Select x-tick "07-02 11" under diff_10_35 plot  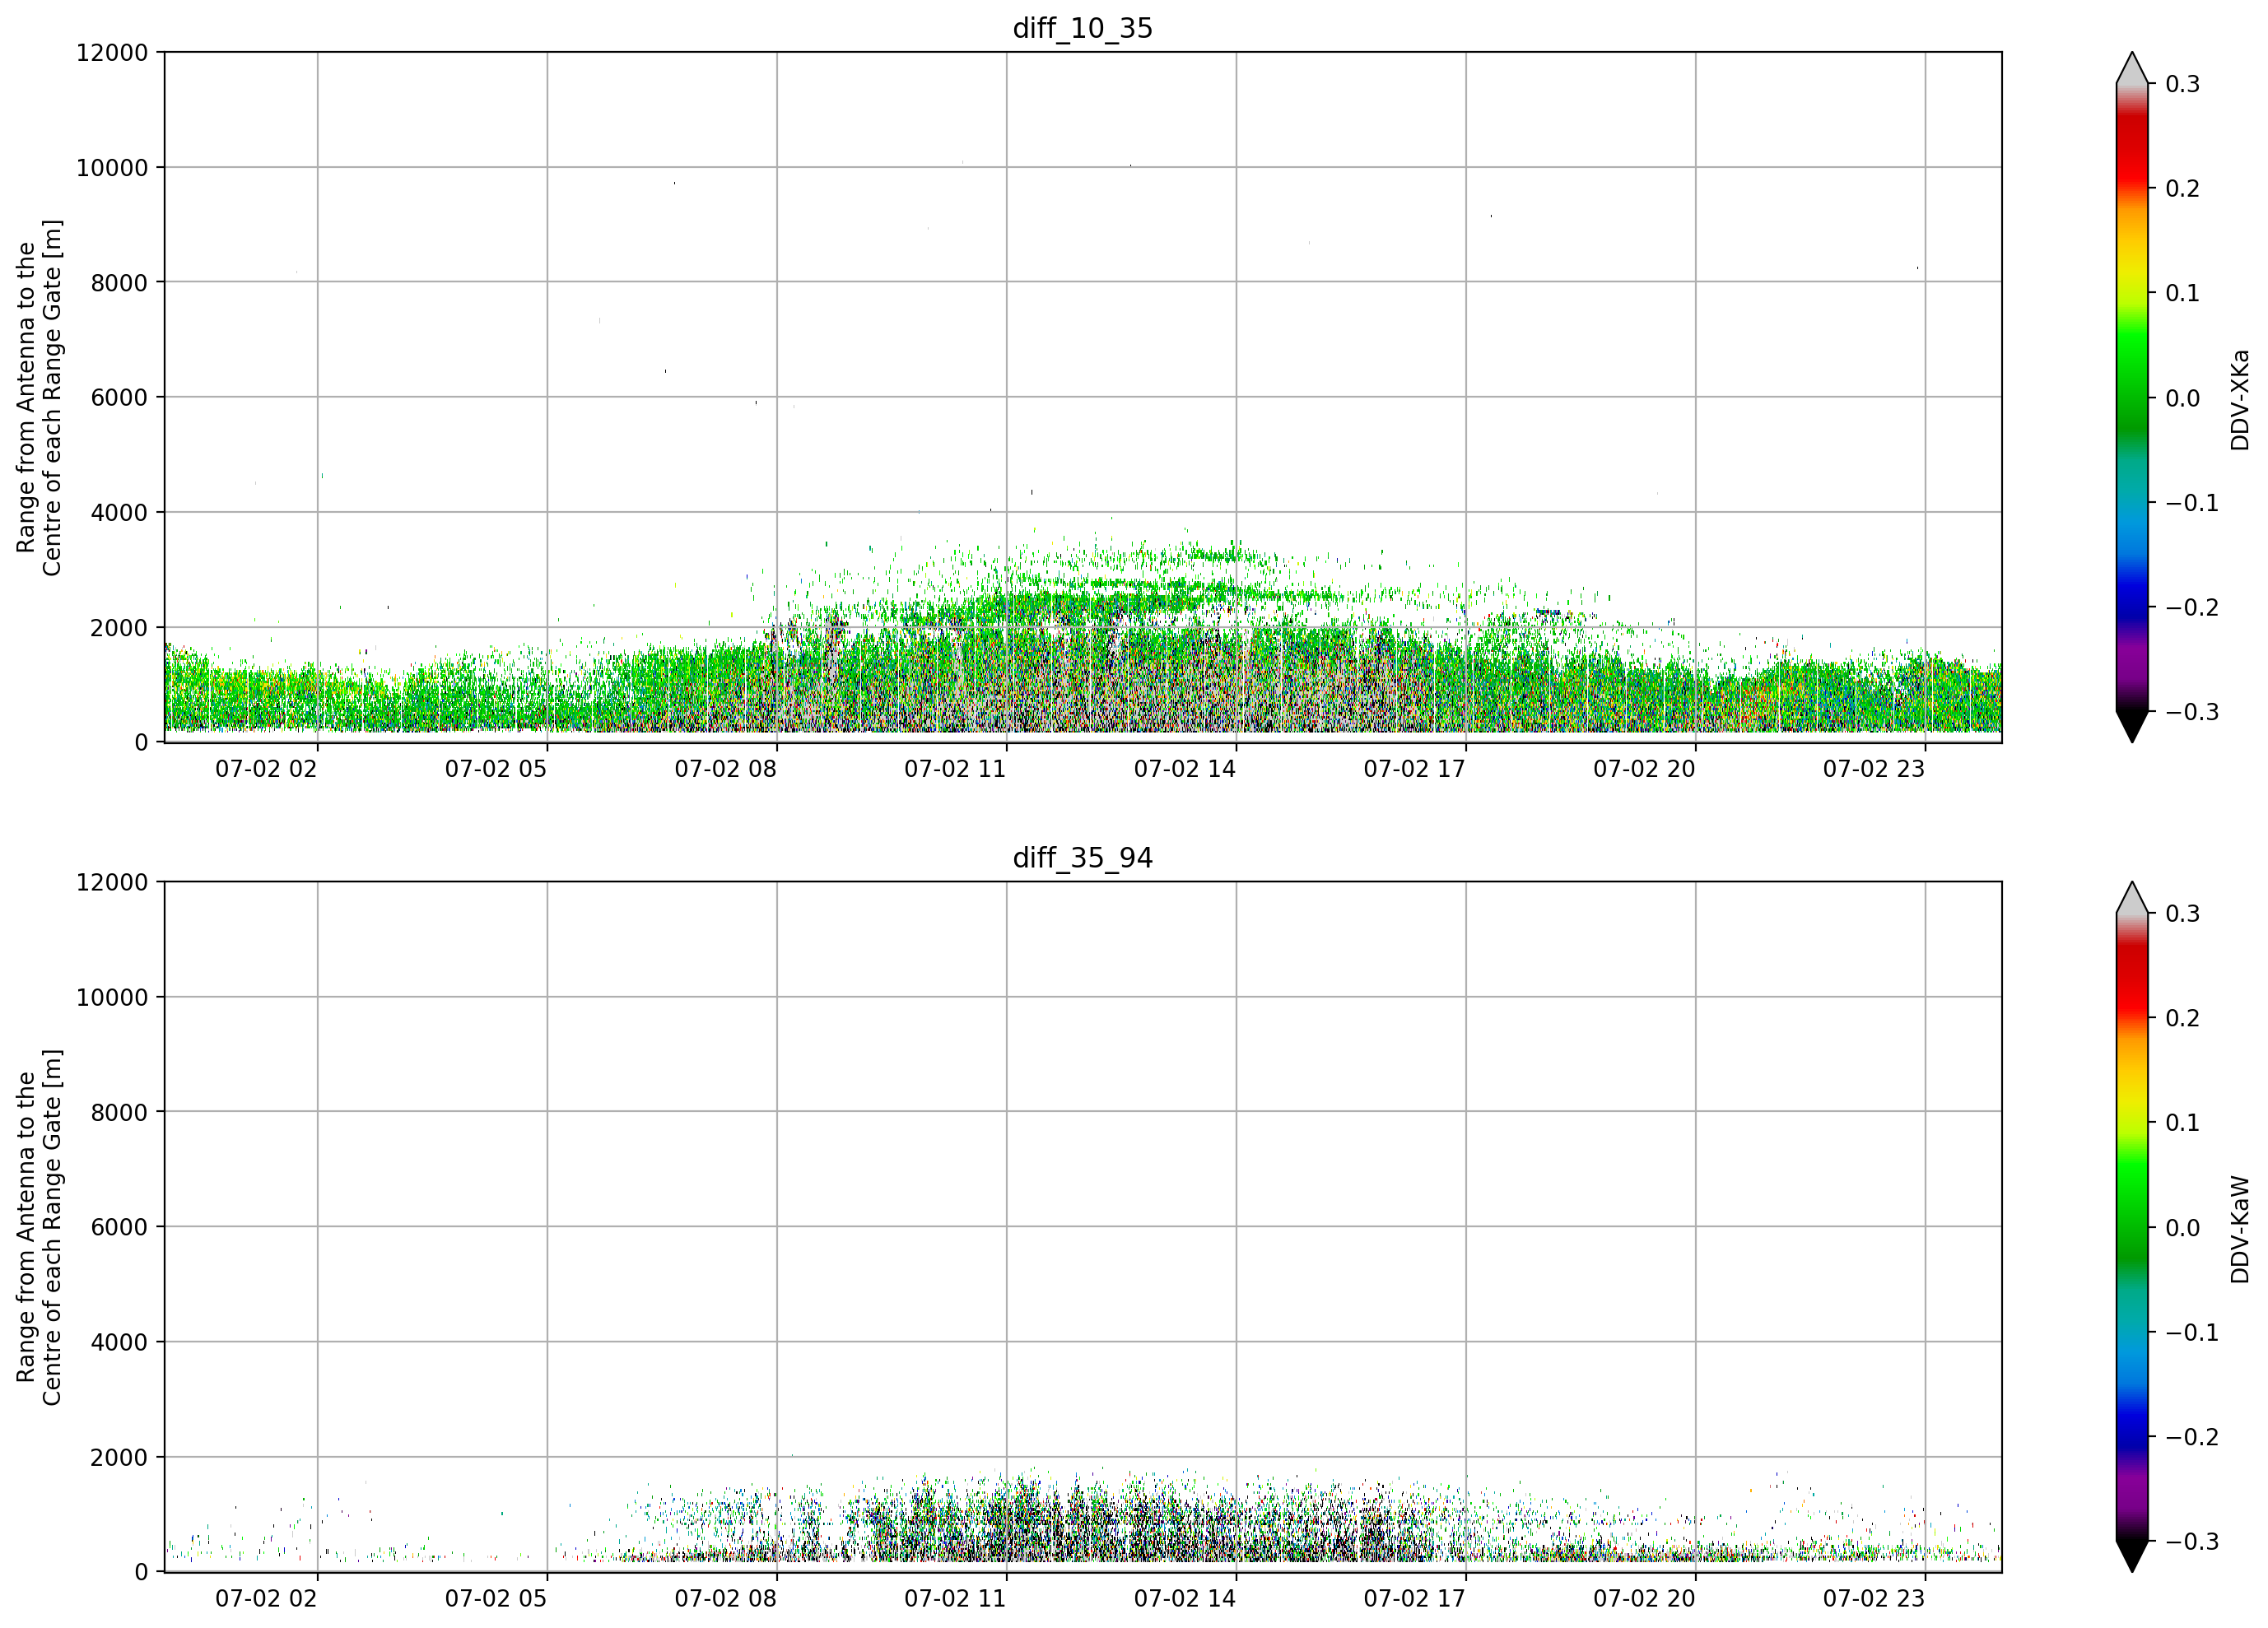tap(955, 769)
